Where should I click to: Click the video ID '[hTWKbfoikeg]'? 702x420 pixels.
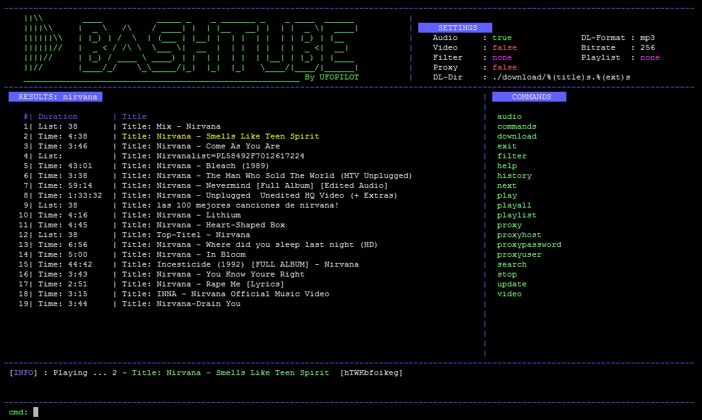[371, 373]
